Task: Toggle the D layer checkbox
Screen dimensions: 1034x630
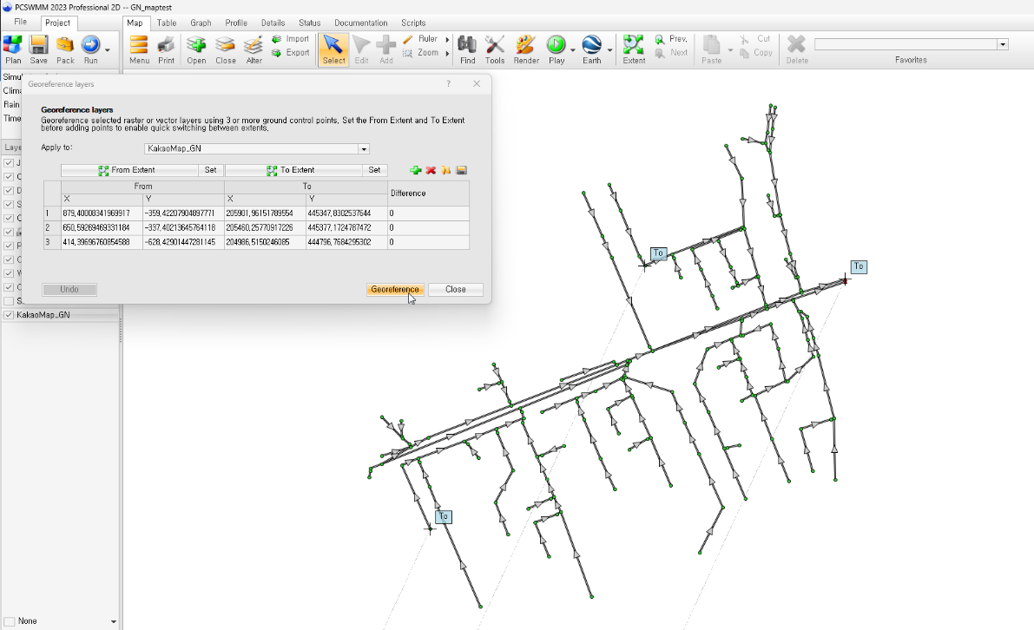Action: pos(9,190)
